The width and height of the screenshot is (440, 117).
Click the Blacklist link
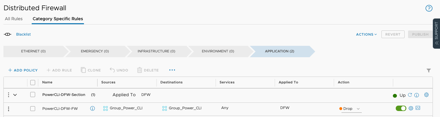pyautogui.click(x=23, y=34)
